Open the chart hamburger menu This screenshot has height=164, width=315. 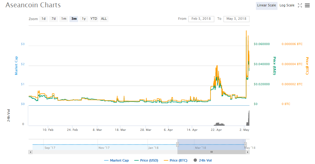[307, 5]
